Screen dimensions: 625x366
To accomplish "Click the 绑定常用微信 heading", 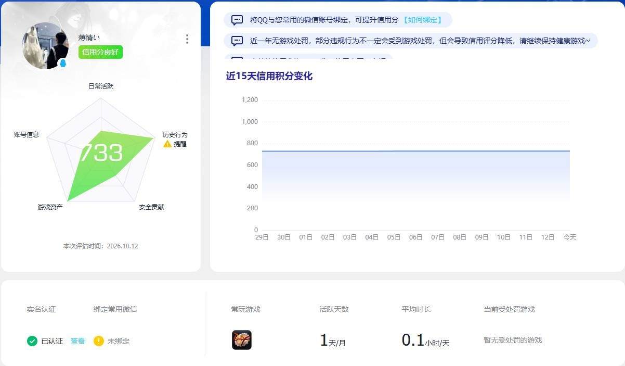I will click(x=115, y=309).
